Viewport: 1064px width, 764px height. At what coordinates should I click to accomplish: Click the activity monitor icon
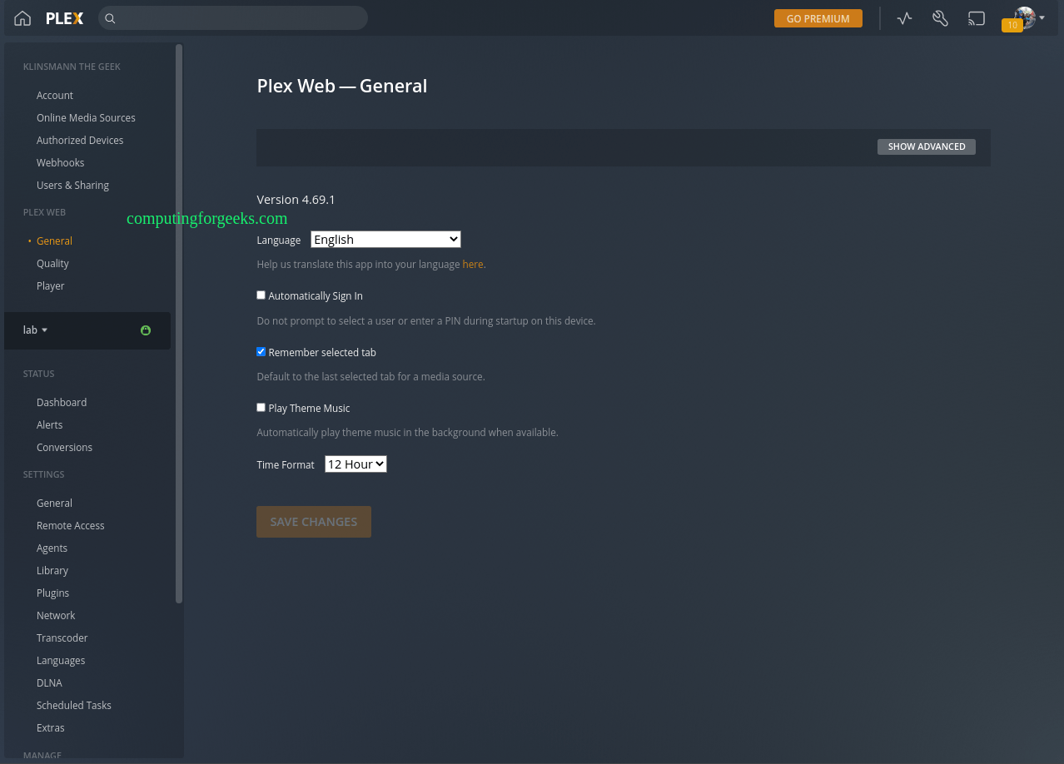[x=904, y=17]
